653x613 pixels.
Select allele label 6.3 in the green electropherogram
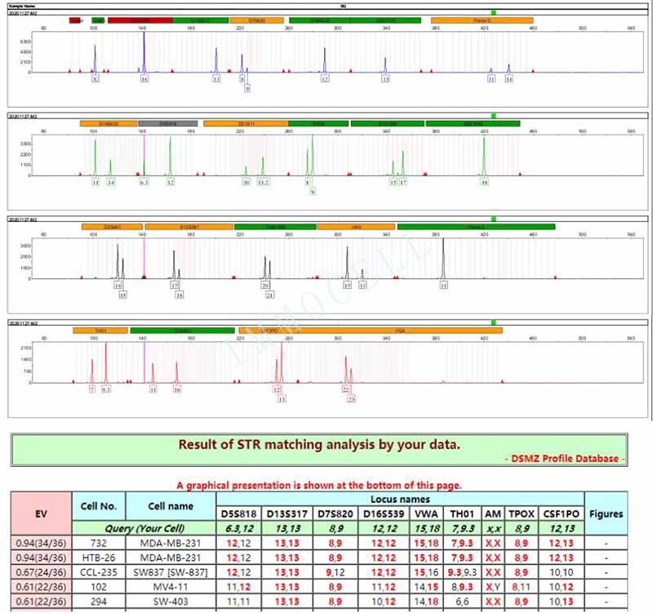pyautogui.click(x=144, y=183)
